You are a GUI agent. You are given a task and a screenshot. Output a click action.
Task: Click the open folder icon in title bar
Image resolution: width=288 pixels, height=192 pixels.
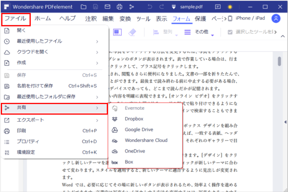84,7
